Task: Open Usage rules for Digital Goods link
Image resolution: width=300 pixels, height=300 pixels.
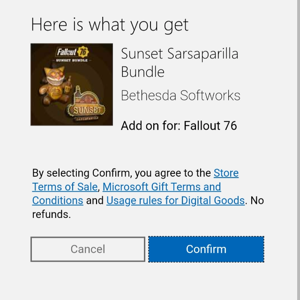Action: click(x=175, y=201)
